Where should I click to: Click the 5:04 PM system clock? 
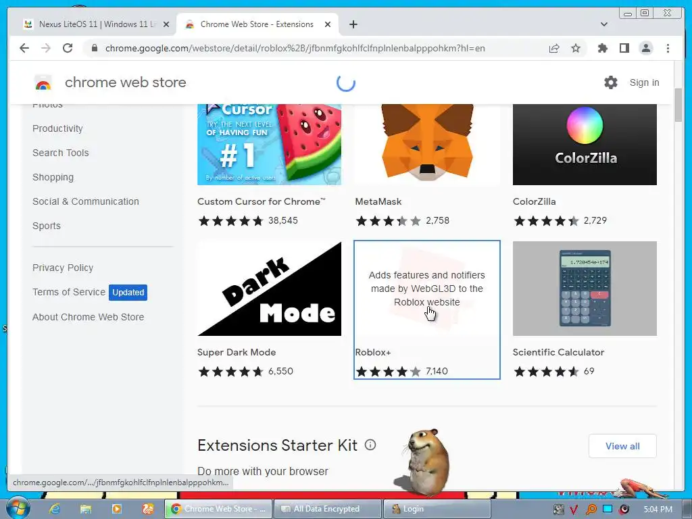point(658,510)
